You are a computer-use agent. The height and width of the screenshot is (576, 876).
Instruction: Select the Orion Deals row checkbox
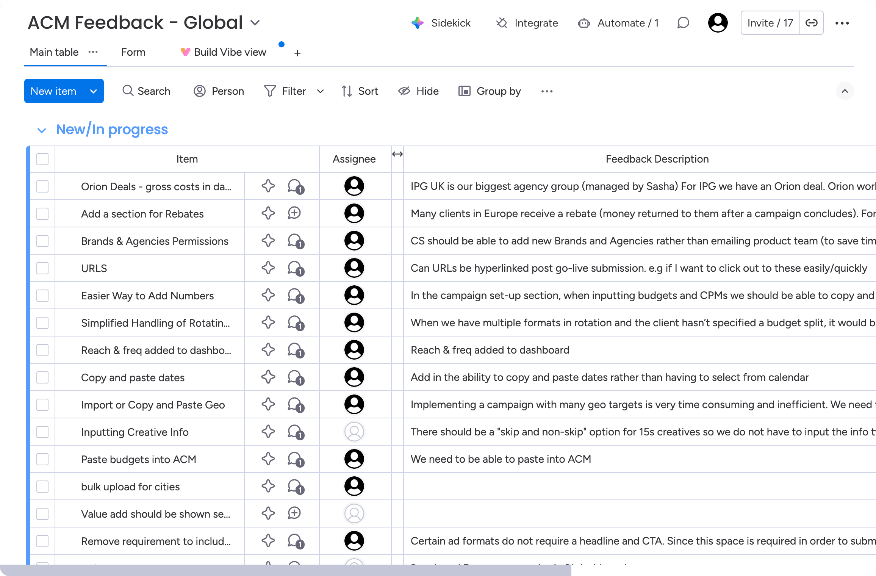click(x=42, y=186)
